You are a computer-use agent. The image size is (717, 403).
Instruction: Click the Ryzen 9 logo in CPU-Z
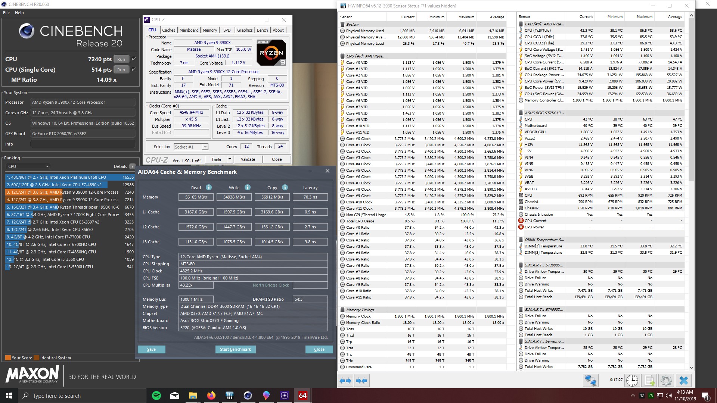point(271,53)
